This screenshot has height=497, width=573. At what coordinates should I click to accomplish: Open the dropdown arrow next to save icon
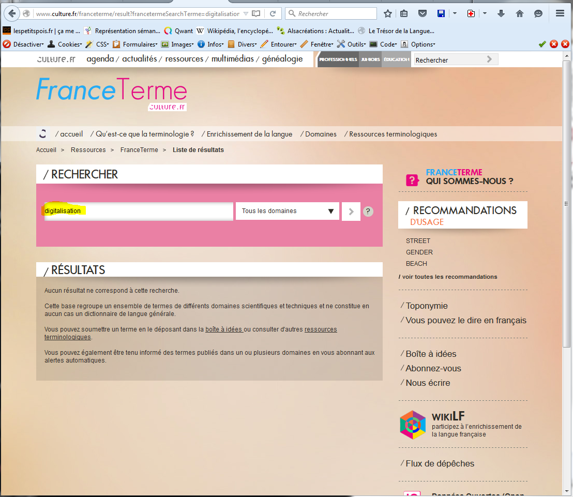point(455,13)
